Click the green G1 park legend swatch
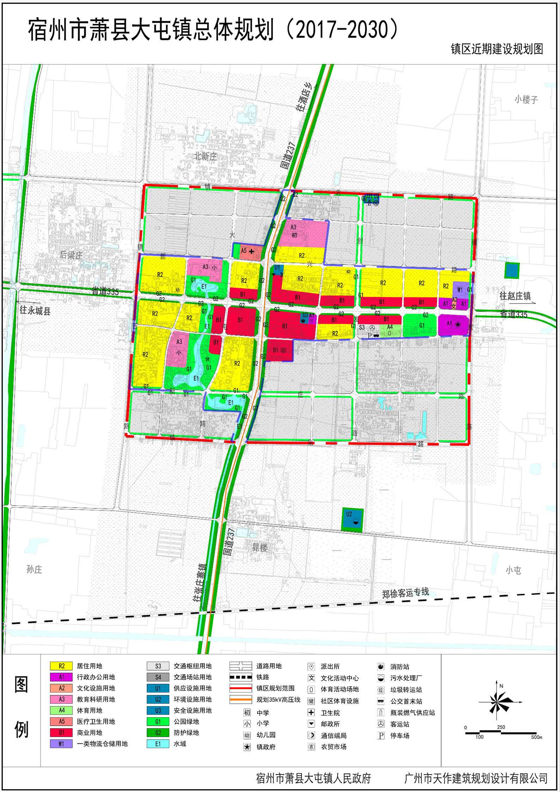The height and width of the screenshot is (792, 560). tap(158, 721)
